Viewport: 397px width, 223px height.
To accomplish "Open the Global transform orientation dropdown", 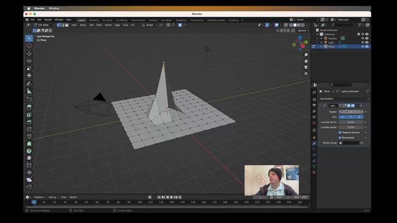I will (149, 25).
